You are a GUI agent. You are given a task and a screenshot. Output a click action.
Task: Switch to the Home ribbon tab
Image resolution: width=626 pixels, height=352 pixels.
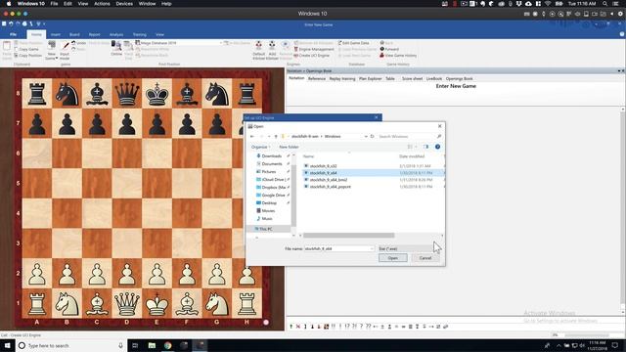36,35
